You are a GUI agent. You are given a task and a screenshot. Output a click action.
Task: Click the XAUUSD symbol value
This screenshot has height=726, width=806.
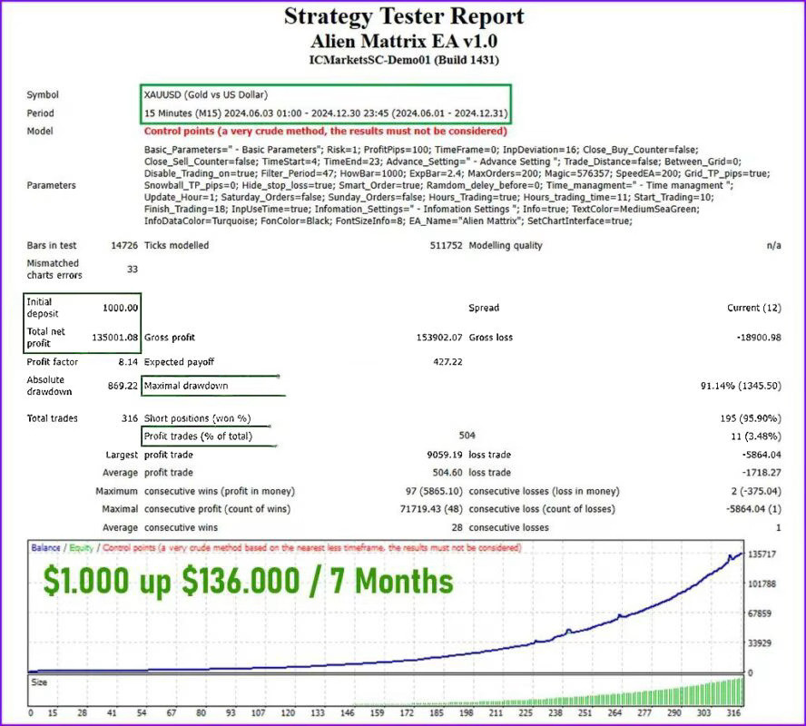coord(206,94)
